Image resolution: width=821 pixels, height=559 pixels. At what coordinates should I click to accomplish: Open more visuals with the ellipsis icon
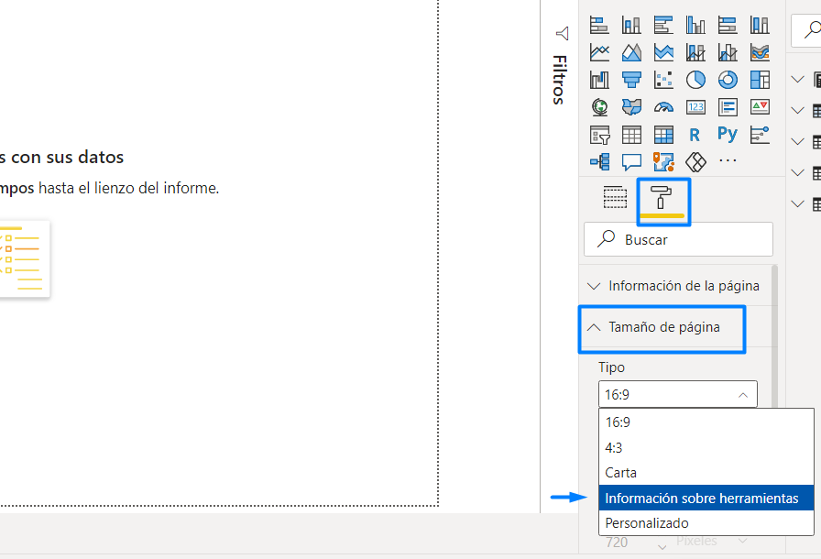tap(727, 162)
